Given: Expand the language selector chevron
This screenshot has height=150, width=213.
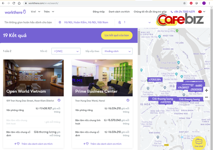Looking at the screenshot, I should [204, 12].
